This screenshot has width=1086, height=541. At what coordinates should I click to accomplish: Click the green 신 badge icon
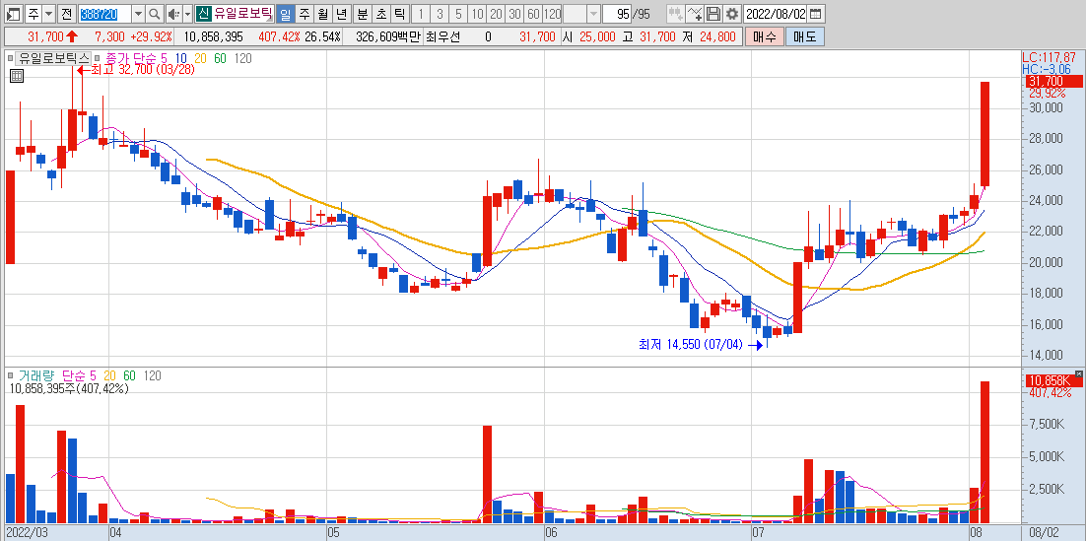click(x=203, y=14)
